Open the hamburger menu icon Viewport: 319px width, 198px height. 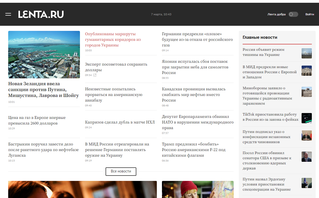[x=8, y=14]
